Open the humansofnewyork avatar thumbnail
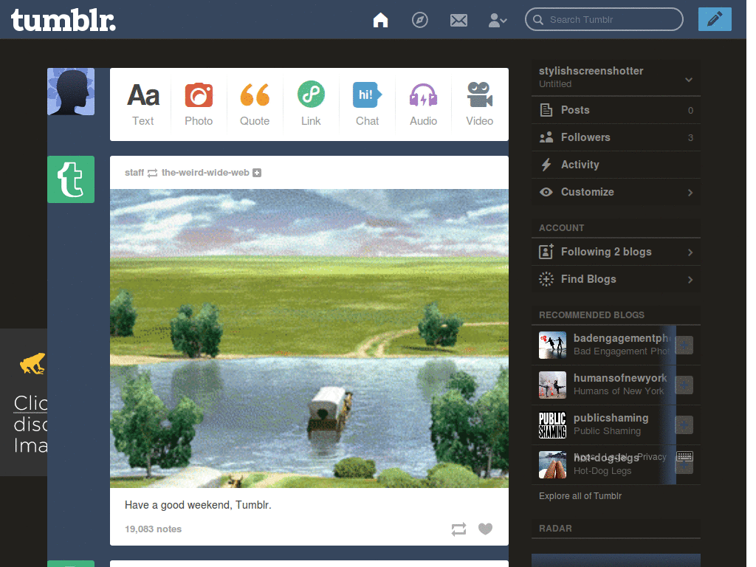The image size is (756, 567). (x=552, y=385)
